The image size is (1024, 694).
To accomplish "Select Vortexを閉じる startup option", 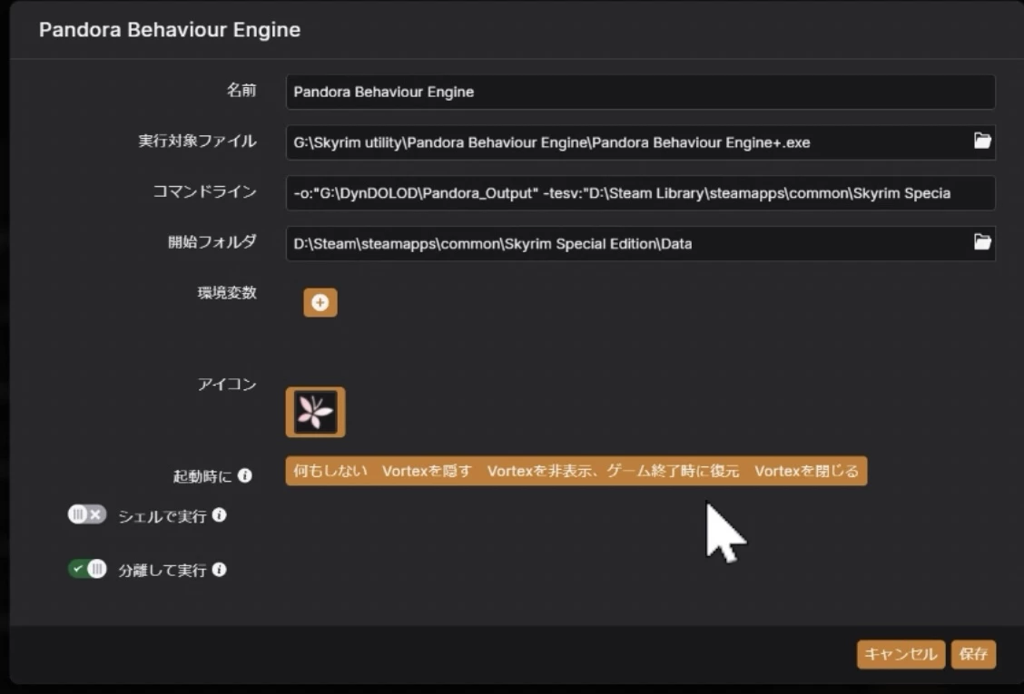I will point(806,471).
